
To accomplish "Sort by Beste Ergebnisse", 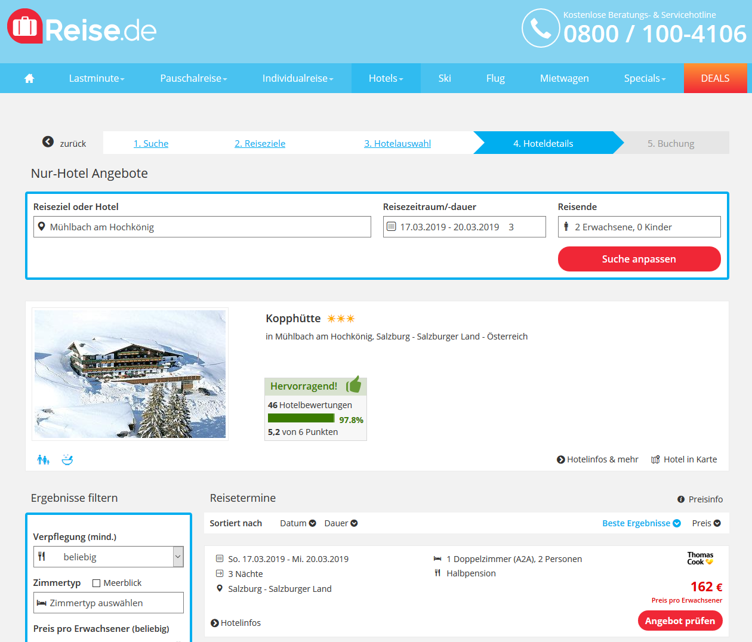I will pos(641,523).
